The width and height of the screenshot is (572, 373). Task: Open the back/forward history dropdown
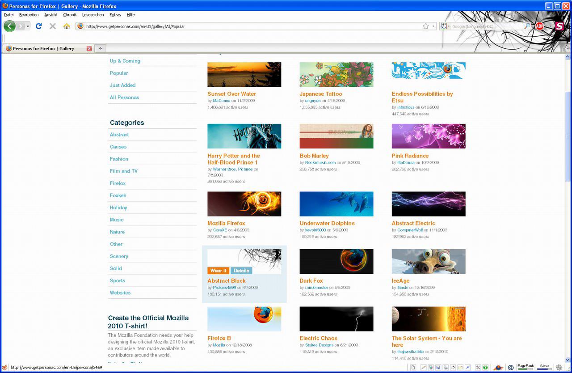tap(28, 26)
